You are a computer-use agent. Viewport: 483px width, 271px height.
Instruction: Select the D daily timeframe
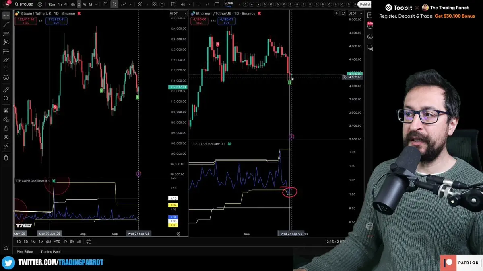tap(79, 4)
